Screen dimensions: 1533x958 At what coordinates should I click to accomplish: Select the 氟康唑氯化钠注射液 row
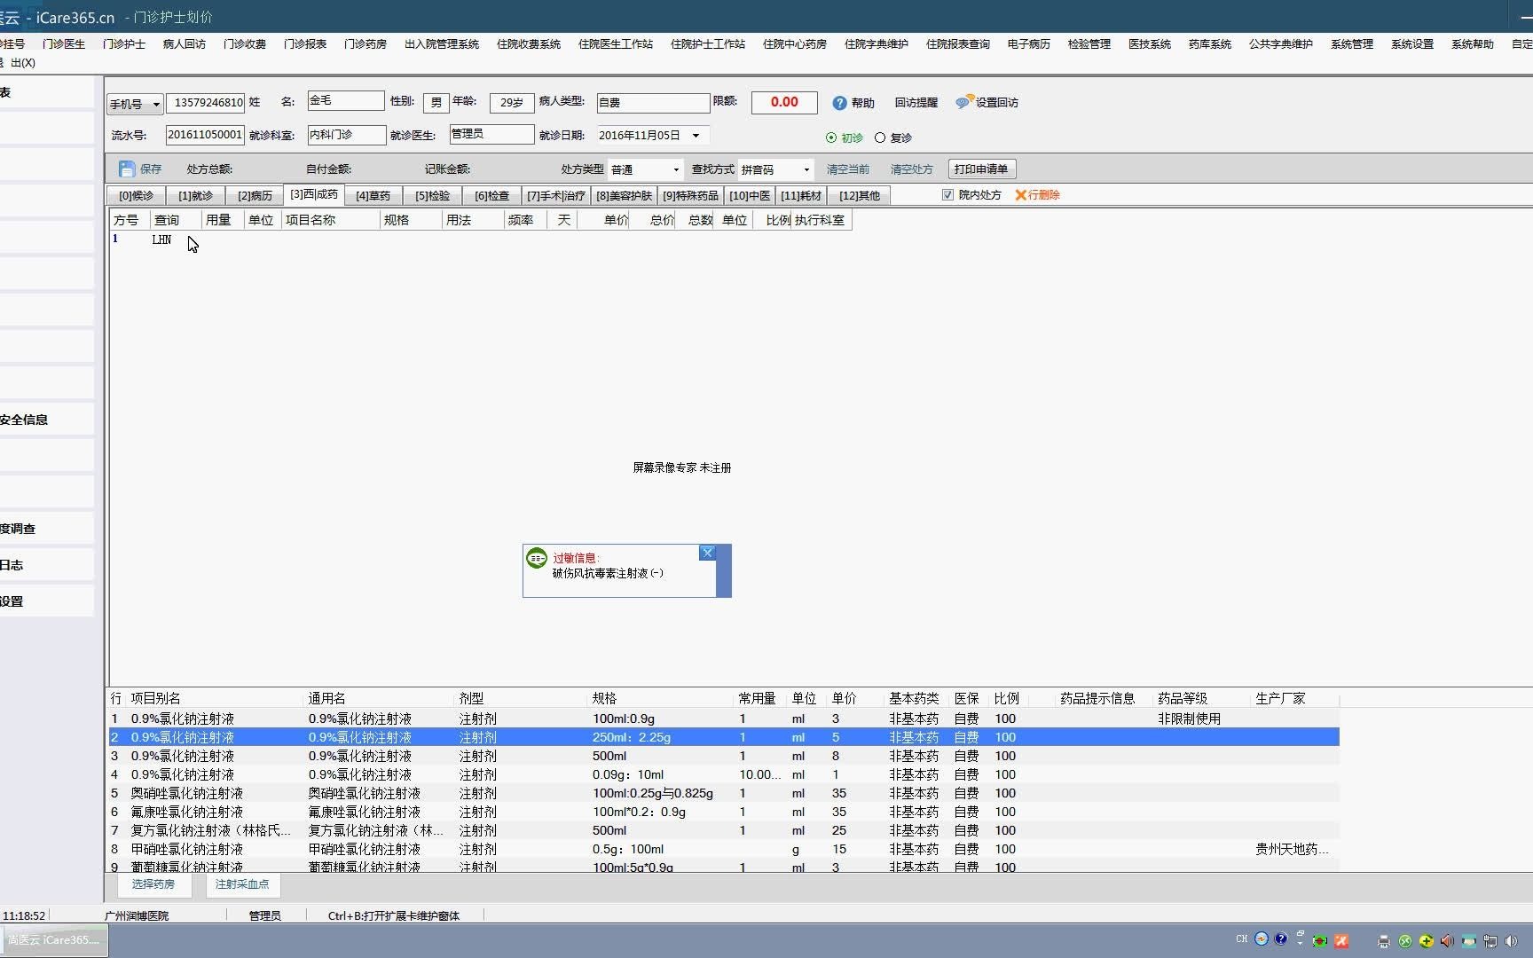723,813
